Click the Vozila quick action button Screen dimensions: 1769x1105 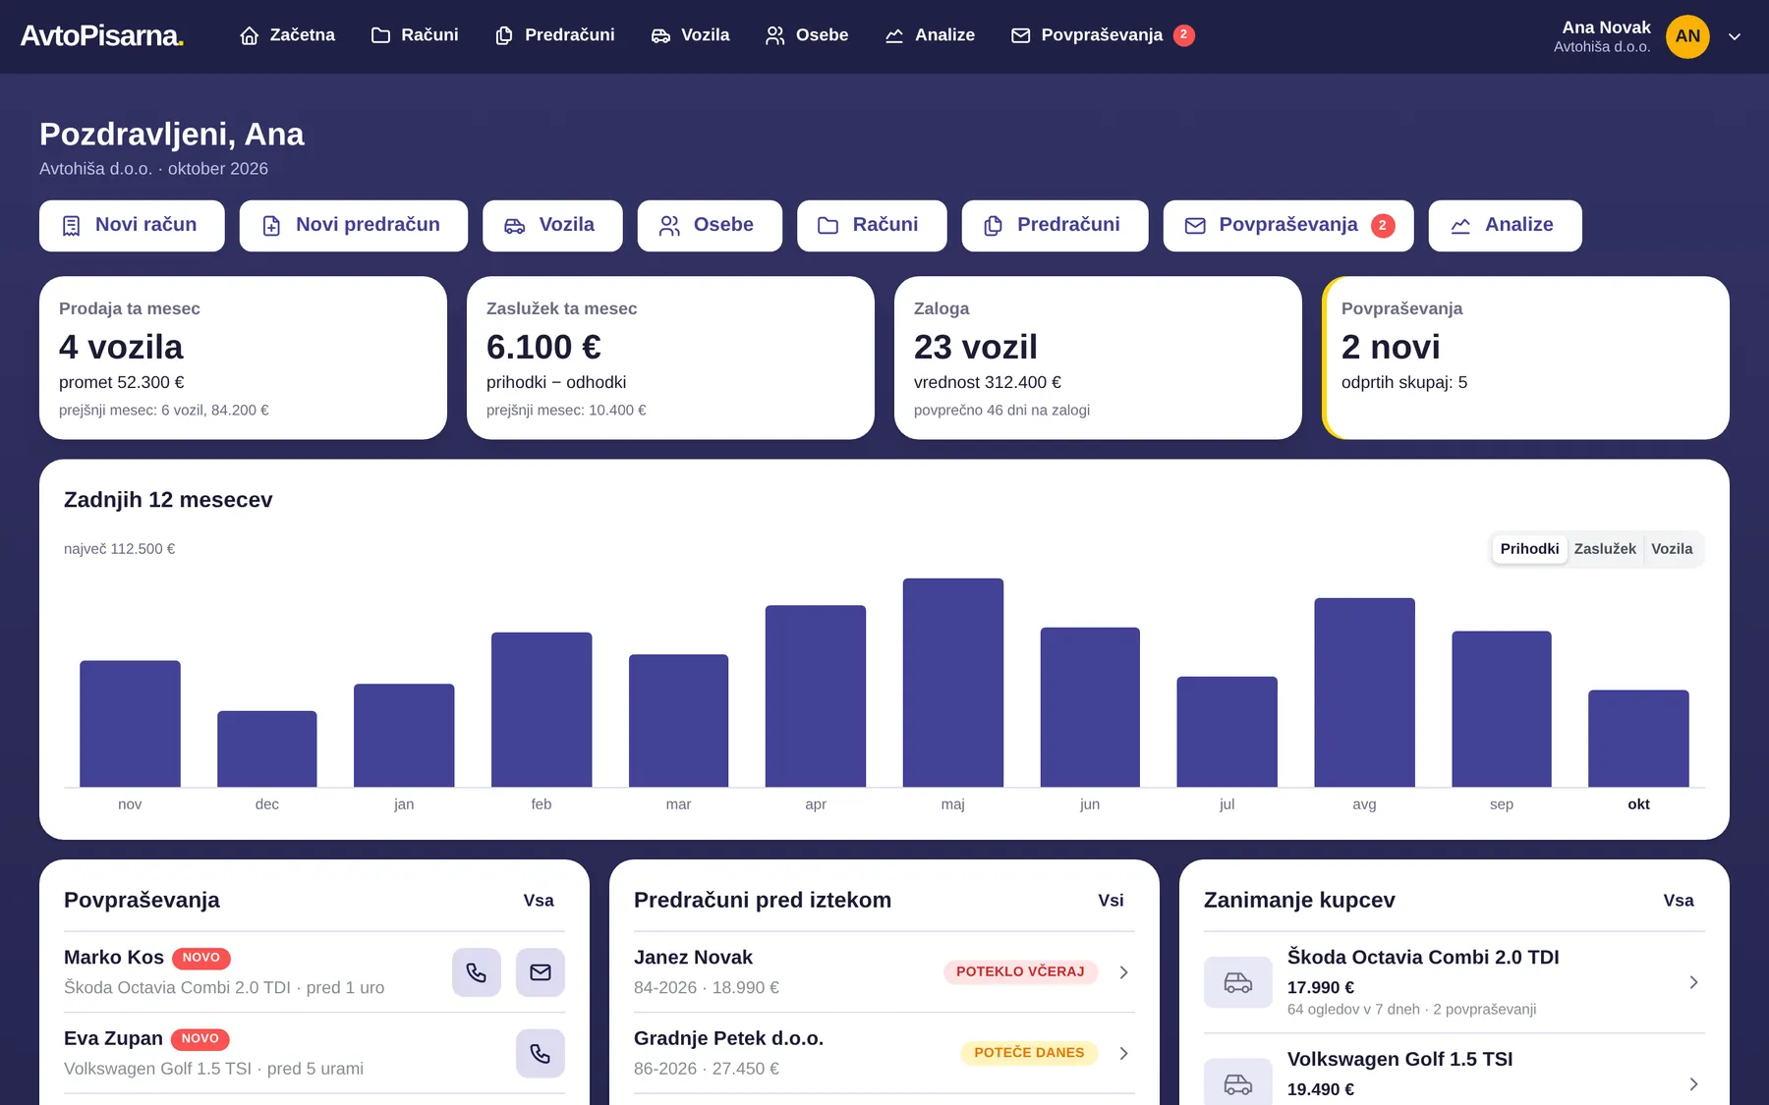click(552, 226)
